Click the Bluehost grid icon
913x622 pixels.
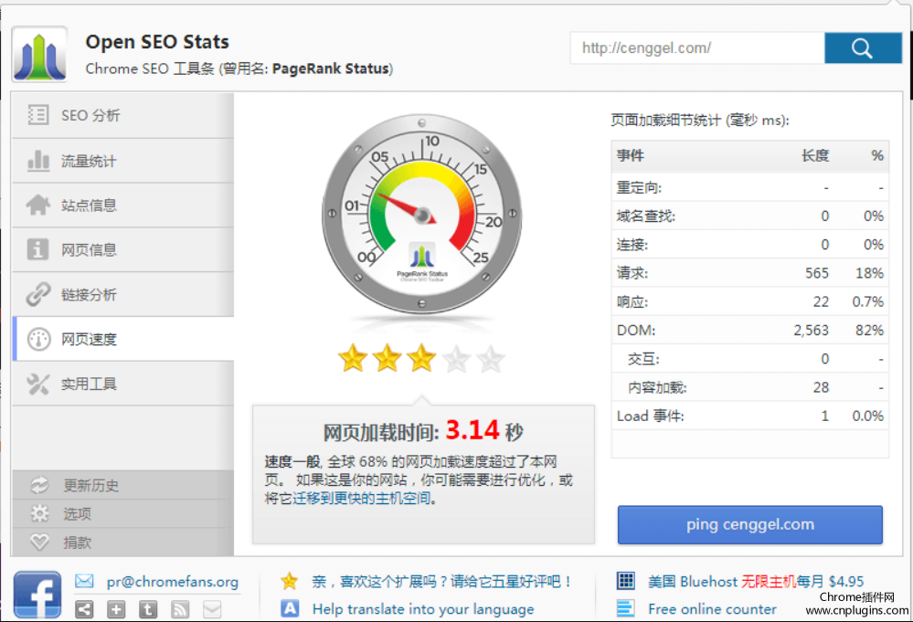point(626,581)
